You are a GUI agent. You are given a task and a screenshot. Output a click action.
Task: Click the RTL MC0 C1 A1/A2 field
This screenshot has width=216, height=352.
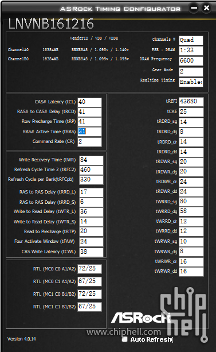coord(89,281)
